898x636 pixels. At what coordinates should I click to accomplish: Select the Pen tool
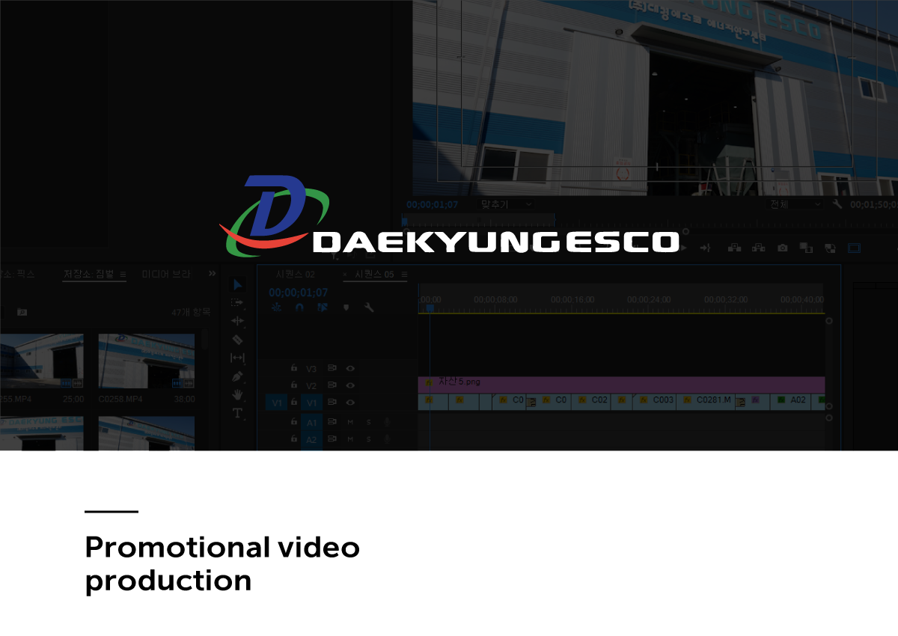click(x=237, y=376)
